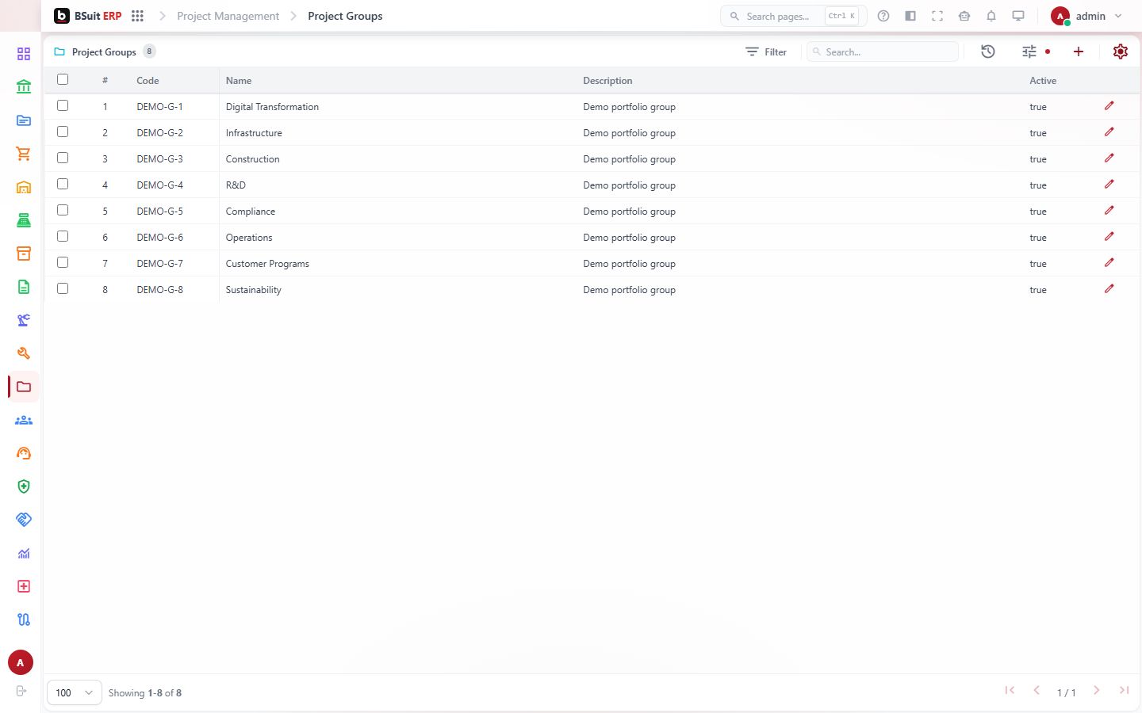Add a new project group with plus button
1142x713 pixels.
(1079, 51)
